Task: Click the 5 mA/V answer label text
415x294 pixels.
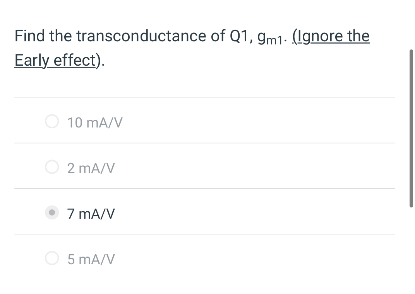Action: [x=91, y=259]
